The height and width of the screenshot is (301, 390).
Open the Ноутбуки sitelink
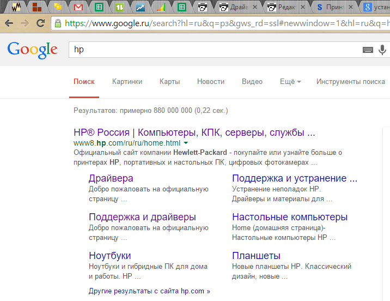point(109,256)
